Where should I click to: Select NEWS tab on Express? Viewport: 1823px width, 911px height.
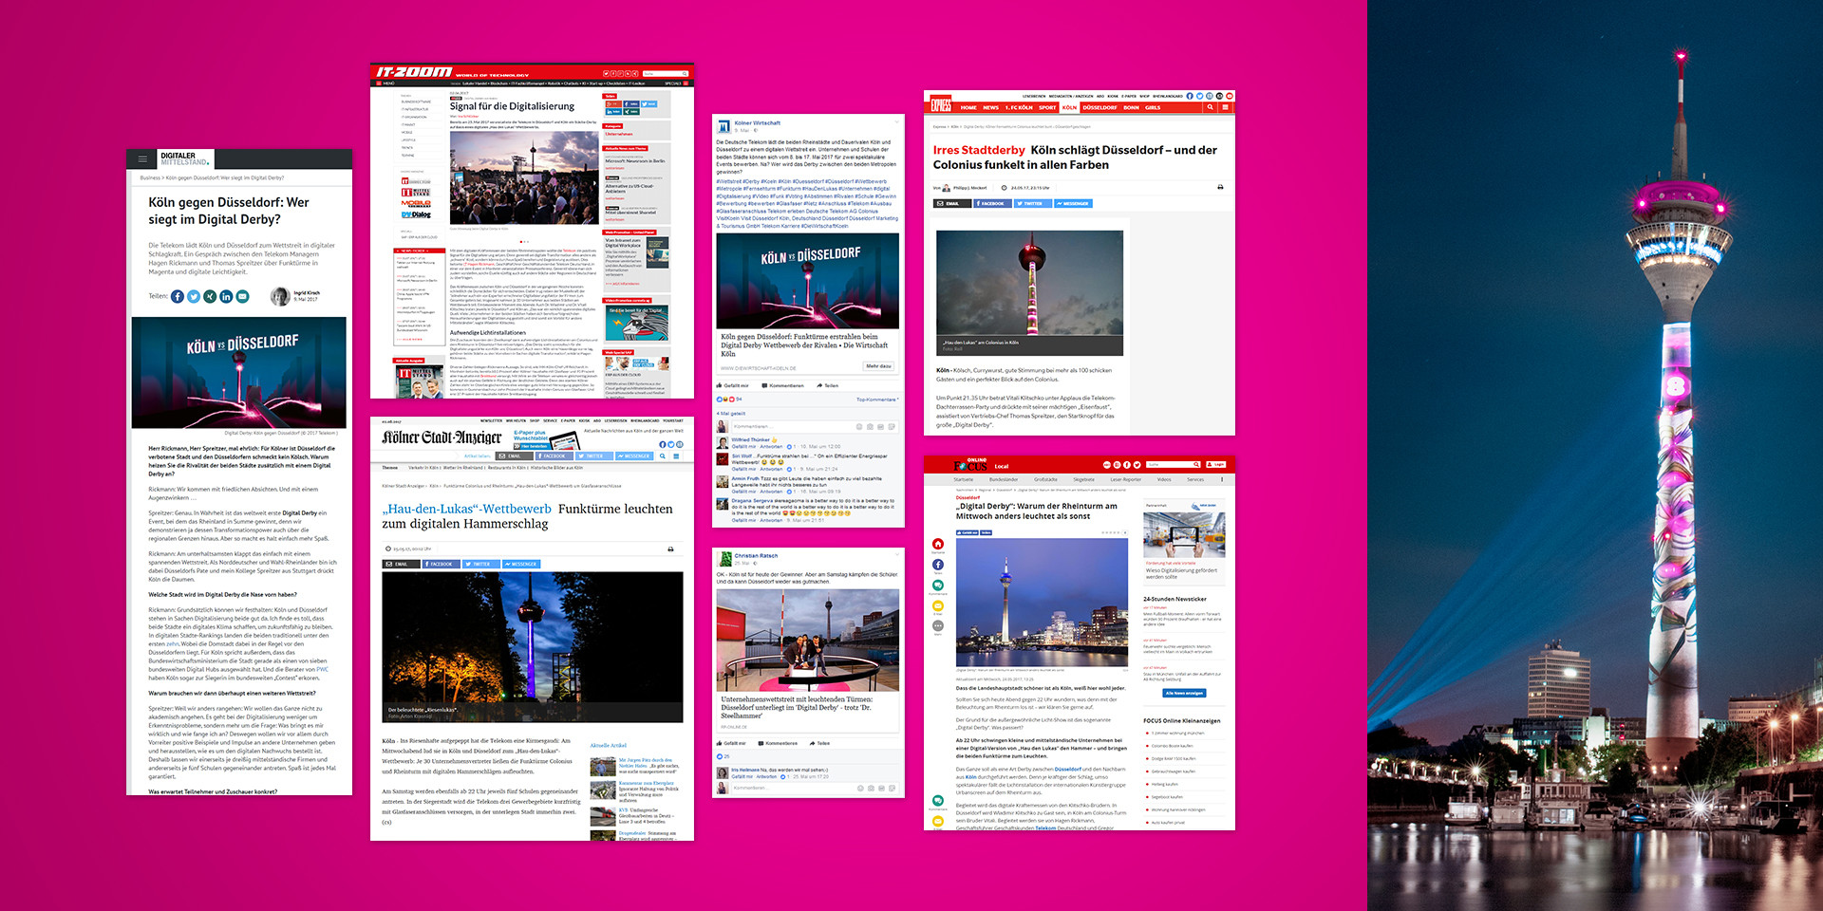coord(990,107)
